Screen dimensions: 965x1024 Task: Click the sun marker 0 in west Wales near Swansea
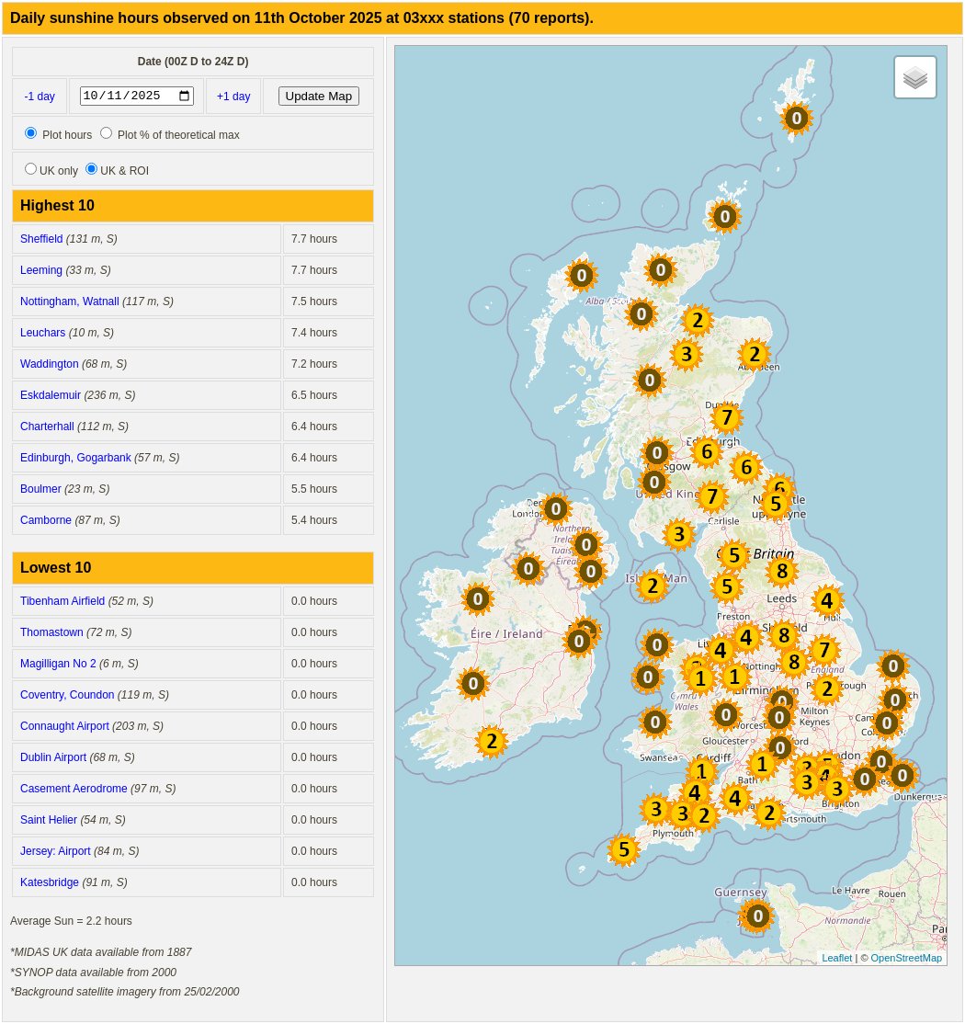[x=655, y=722]
